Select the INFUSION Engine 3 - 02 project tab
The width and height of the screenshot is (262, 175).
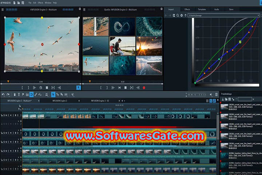(100, 101)
